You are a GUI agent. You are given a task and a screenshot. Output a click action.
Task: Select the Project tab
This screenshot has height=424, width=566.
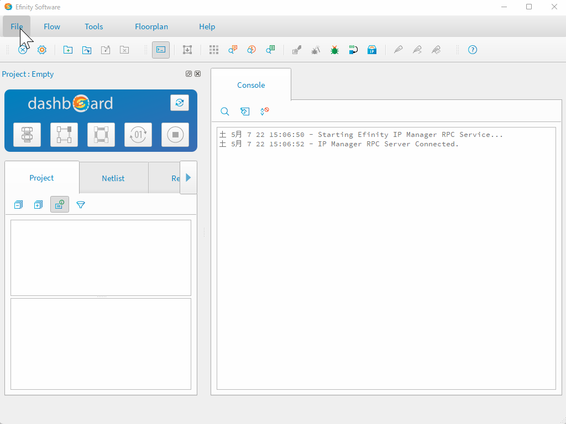41,178
